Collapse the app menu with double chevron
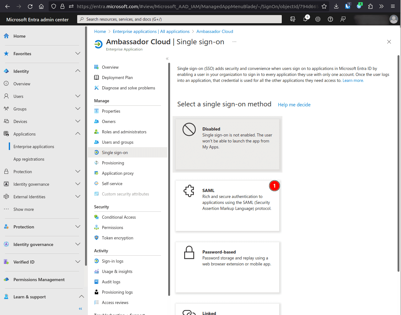 click(x=167, y=59)
